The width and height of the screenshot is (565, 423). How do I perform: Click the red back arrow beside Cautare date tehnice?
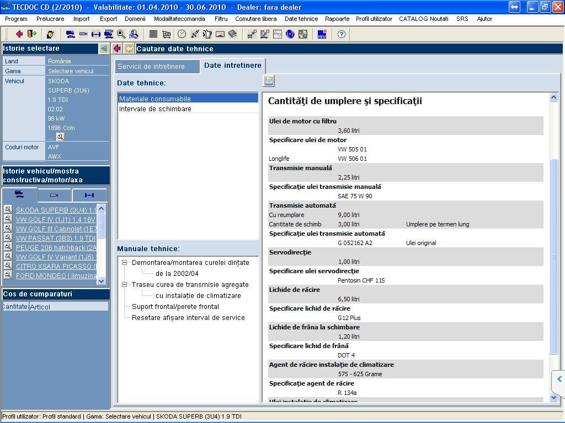click(x=117, y=48)
